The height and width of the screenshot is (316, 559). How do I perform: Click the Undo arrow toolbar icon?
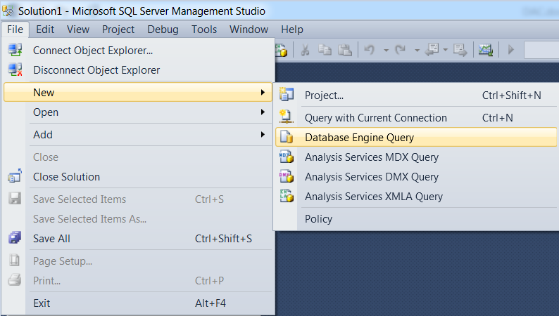370,50
